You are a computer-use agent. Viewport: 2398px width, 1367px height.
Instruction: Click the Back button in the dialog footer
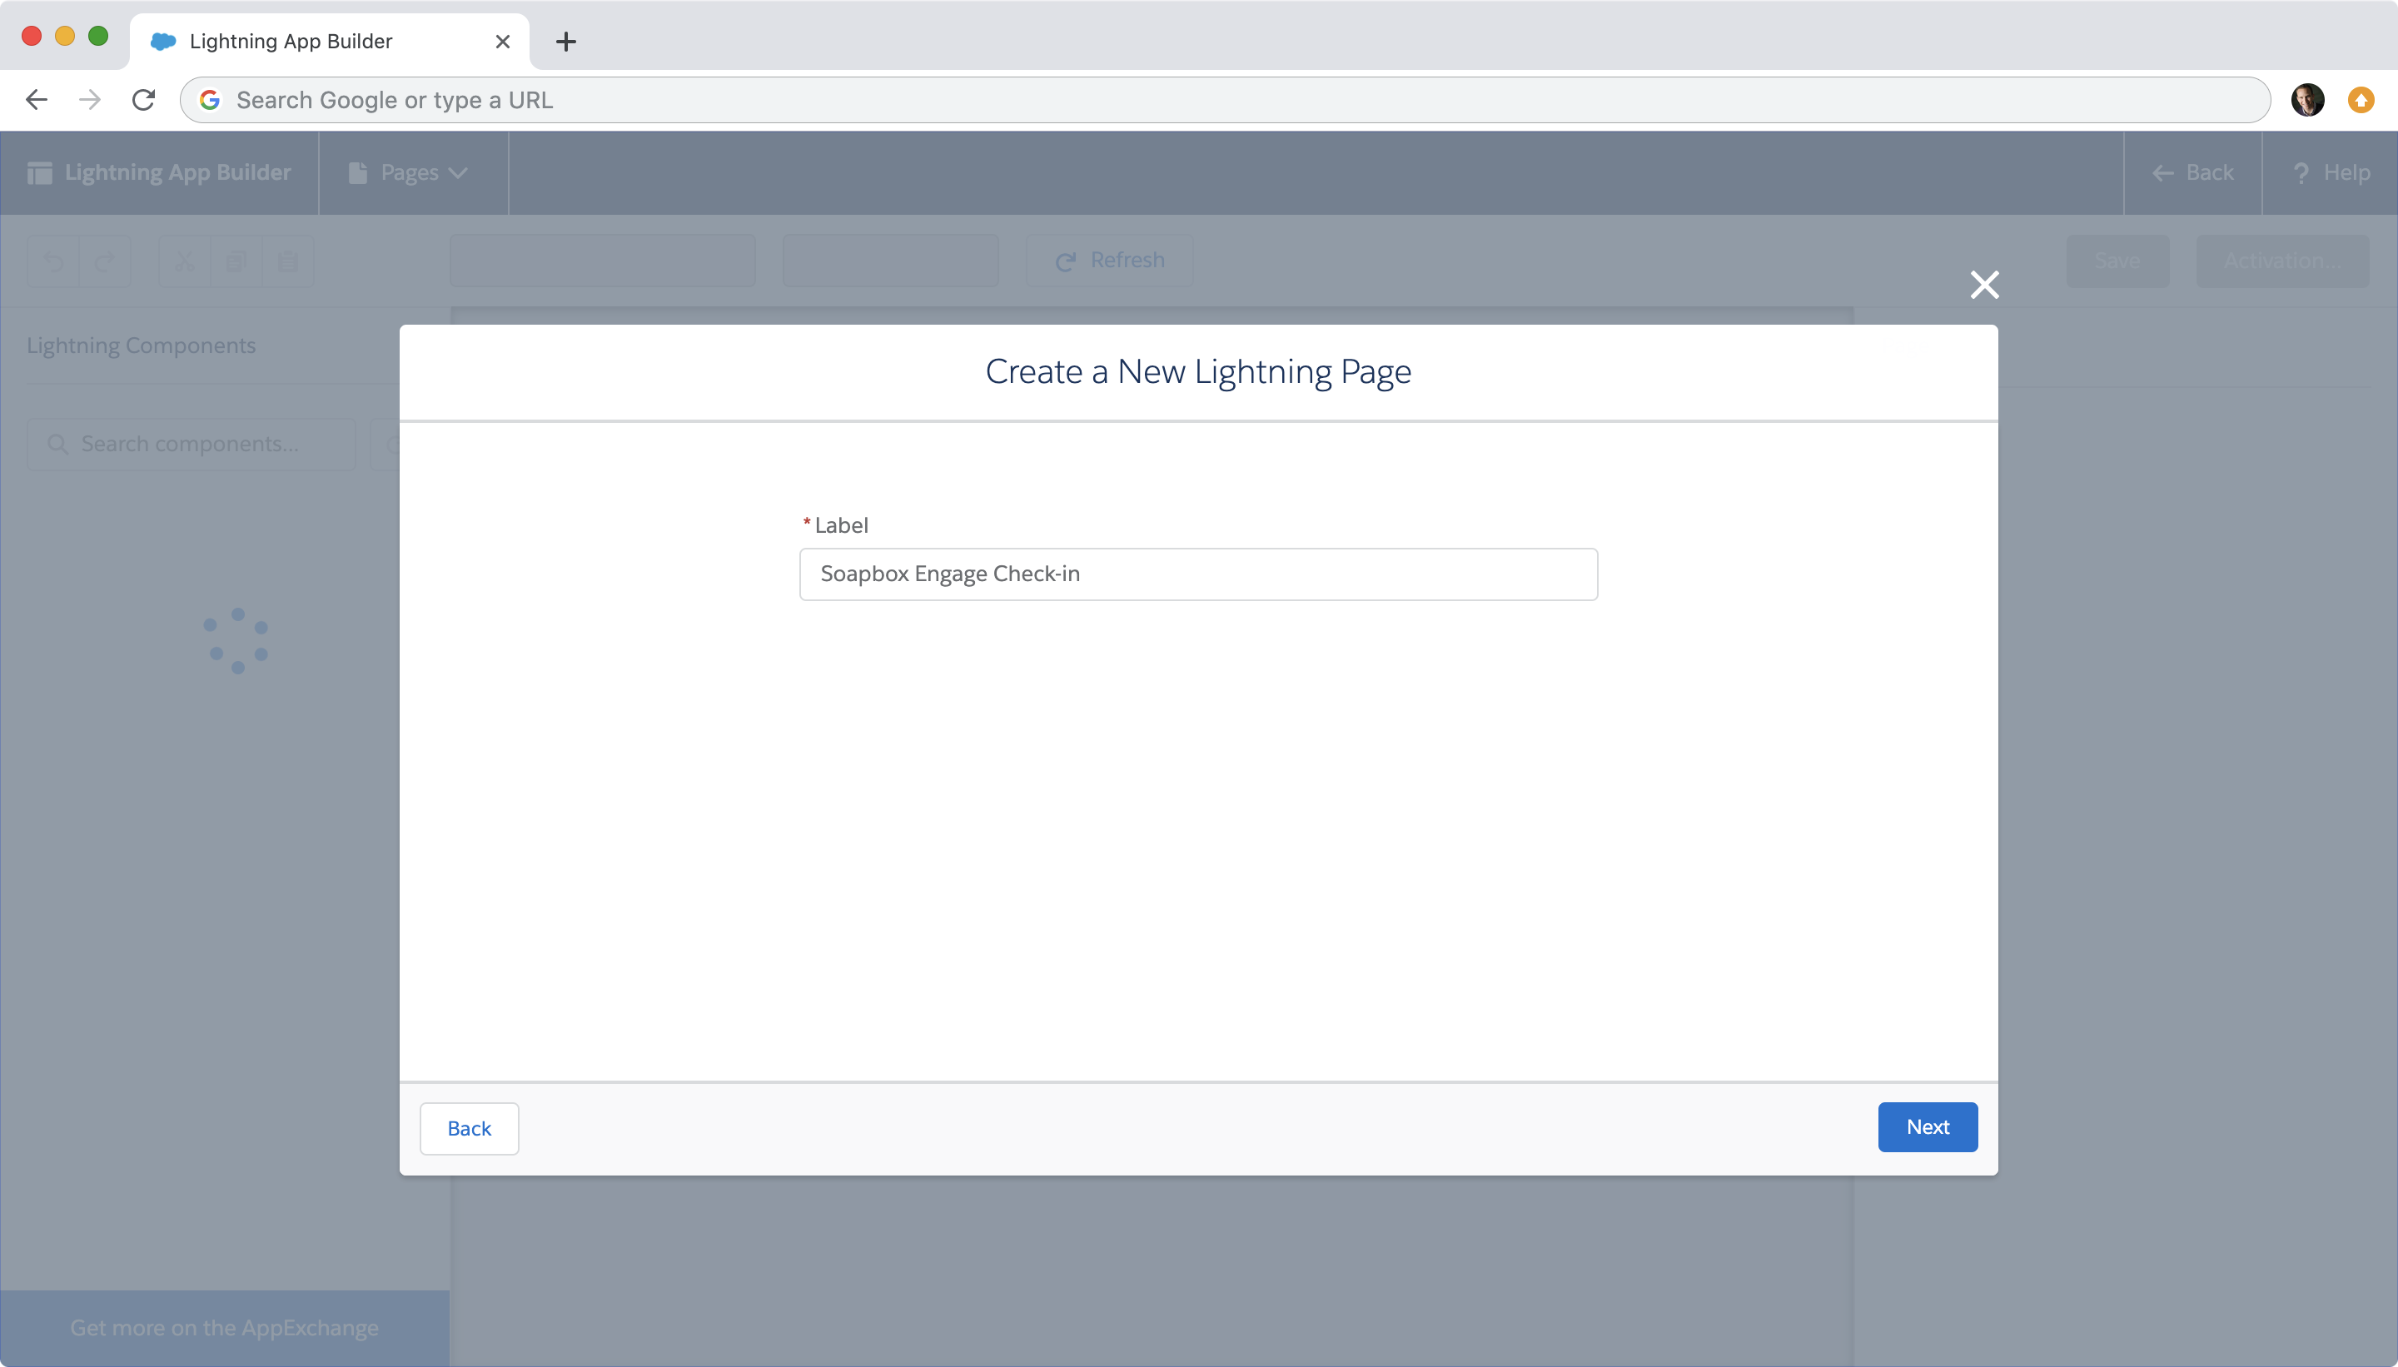[x=469, y=1129]
